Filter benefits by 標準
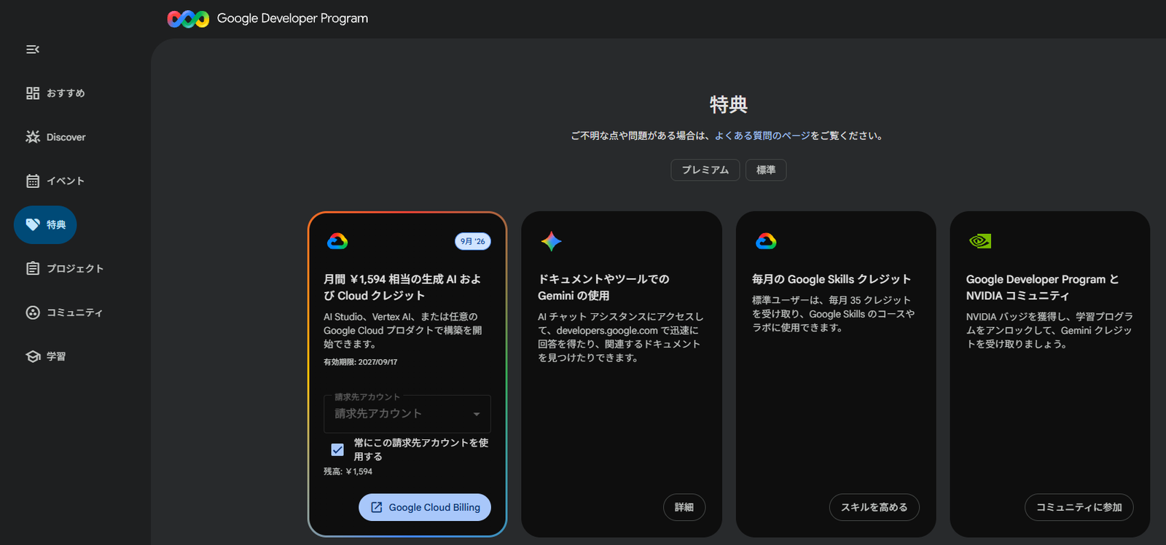The width and height of the screenshot is (1166, 545). (766, 170)
